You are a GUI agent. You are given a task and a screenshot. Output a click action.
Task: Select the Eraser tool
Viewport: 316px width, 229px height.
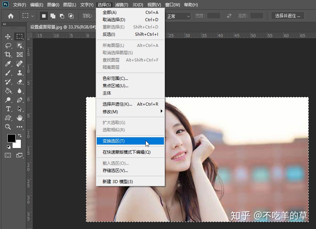(x=19, y=82)
